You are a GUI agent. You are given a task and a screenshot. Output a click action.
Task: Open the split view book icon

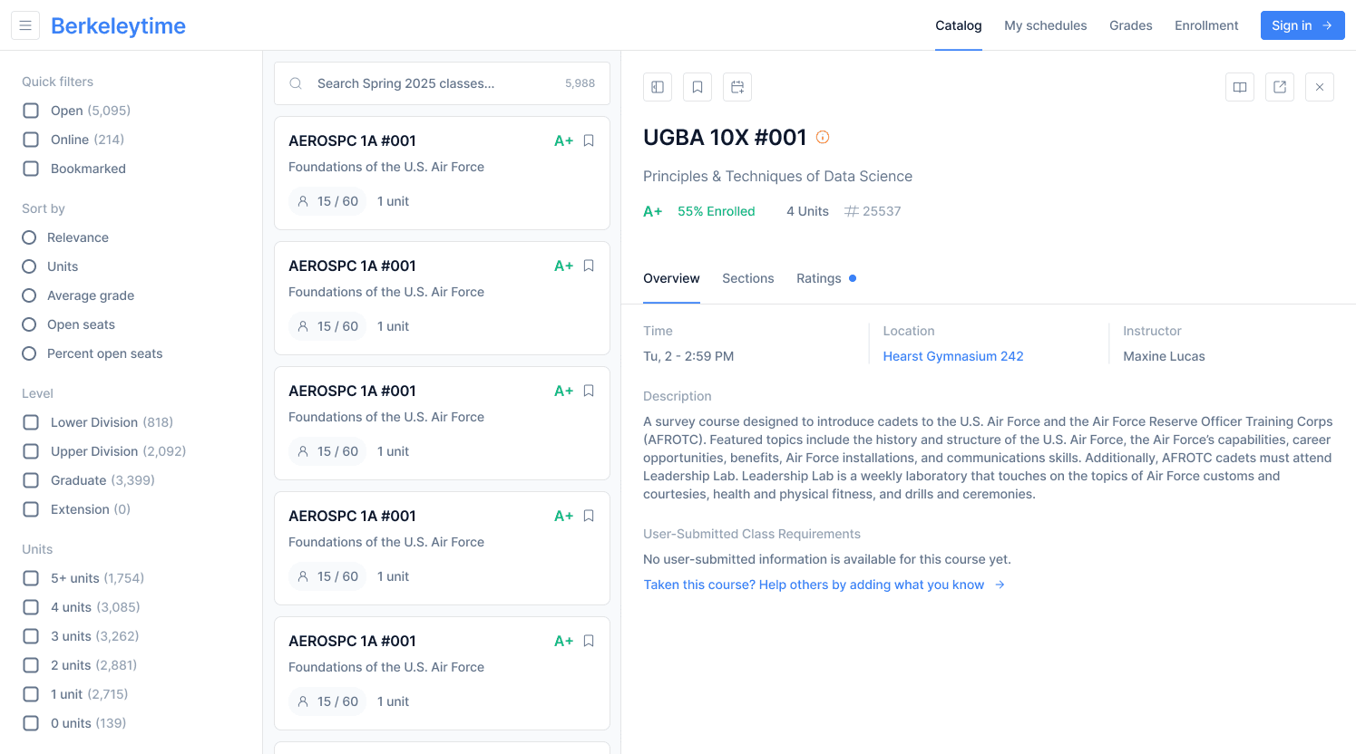(1240, 87)
